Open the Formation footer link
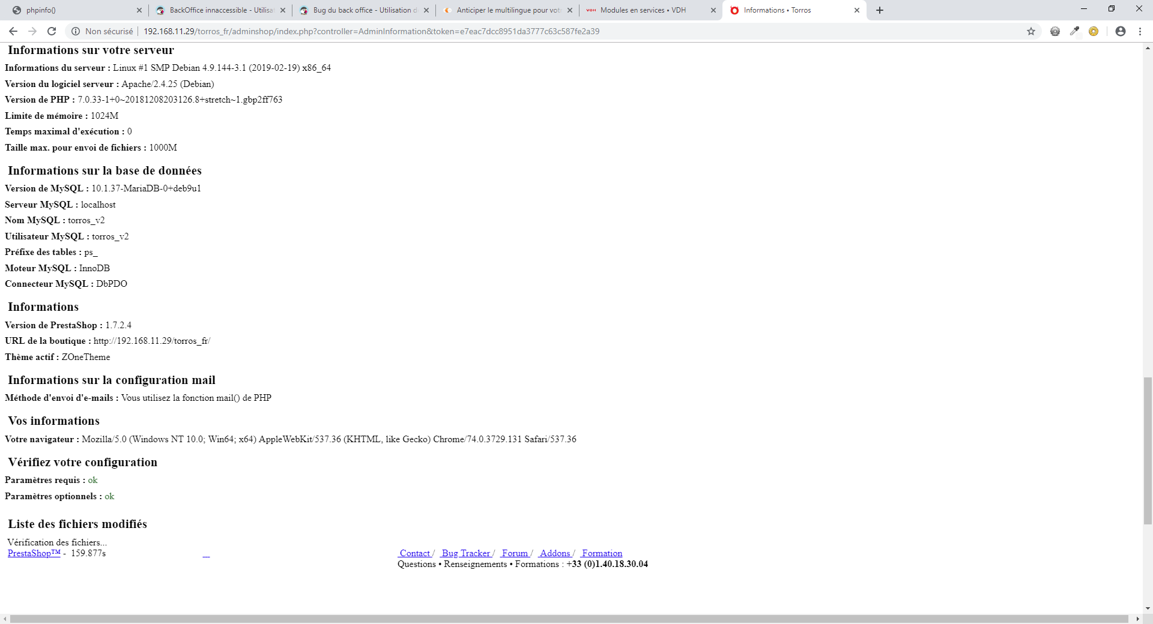This screenshot has width=1153, height=624. pyautogui.click(x=602, y=553)
